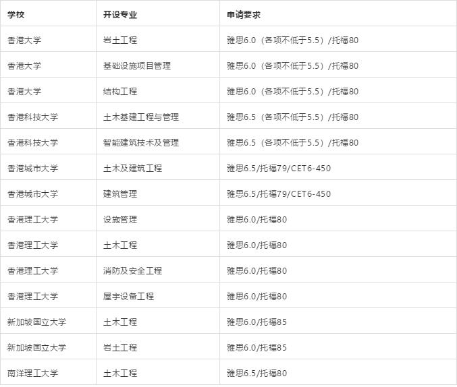Select 岩土工程 in the 香港大学 row

point(120,40)
